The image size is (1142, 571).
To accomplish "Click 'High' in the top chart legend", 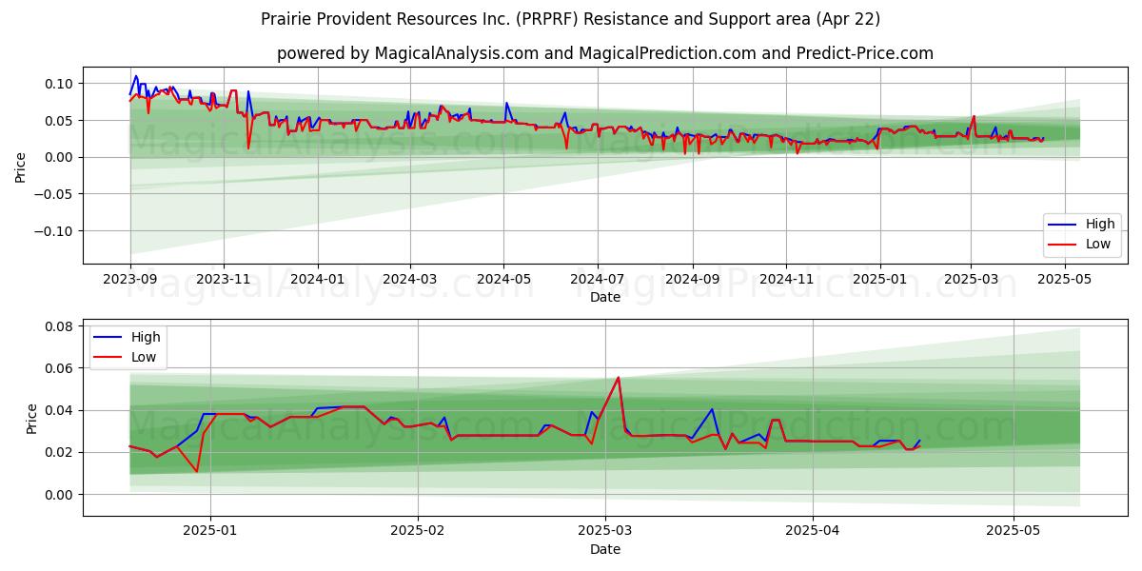I will coord(1100,225).
